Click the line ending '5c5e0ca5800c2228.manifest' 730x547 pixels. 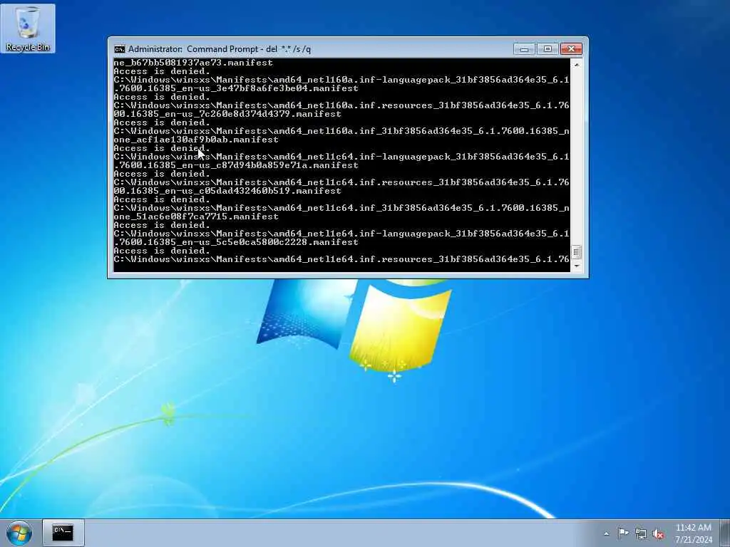pyautogui.click(x=236, y=242)
